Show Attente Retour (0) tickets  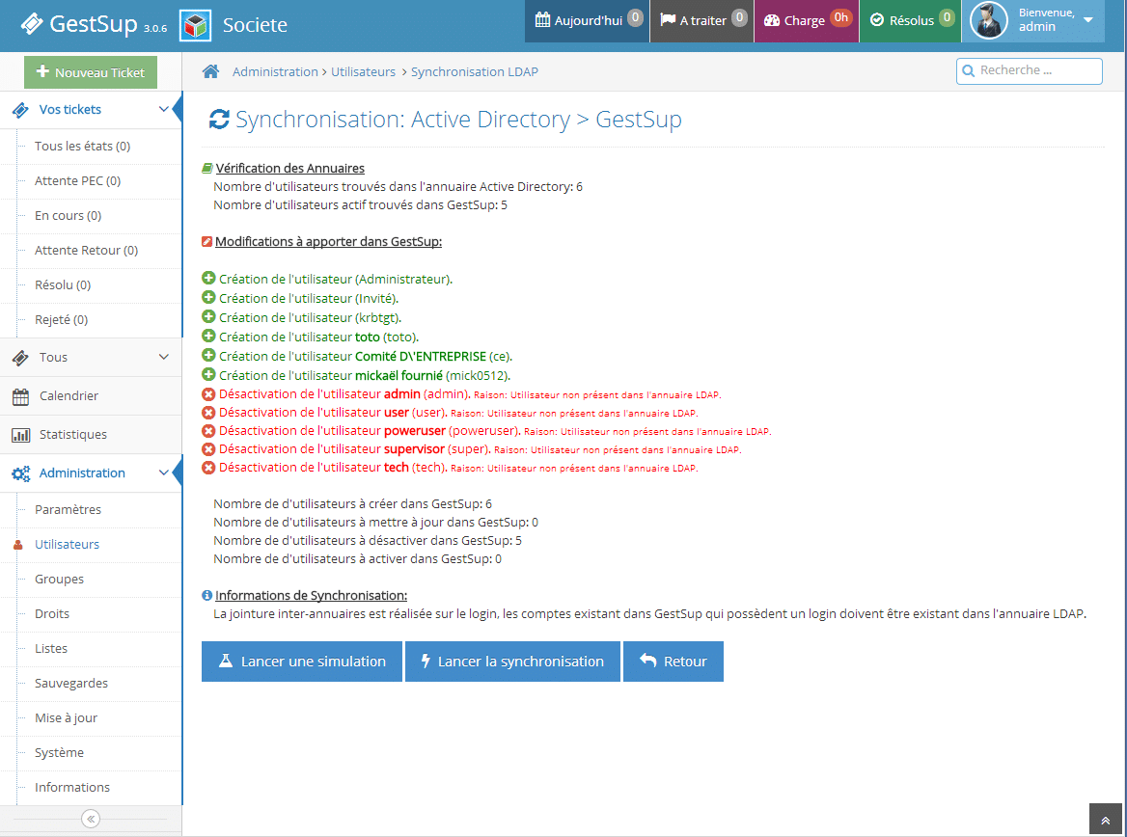coord(86,250)
